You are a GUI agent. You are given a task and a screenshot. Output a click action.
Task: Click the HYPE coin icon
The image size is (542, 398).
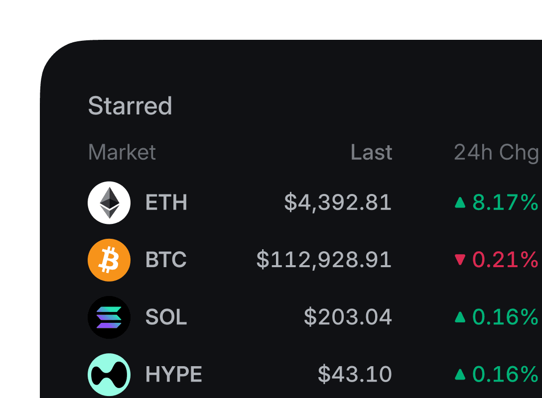coord(109,374)
